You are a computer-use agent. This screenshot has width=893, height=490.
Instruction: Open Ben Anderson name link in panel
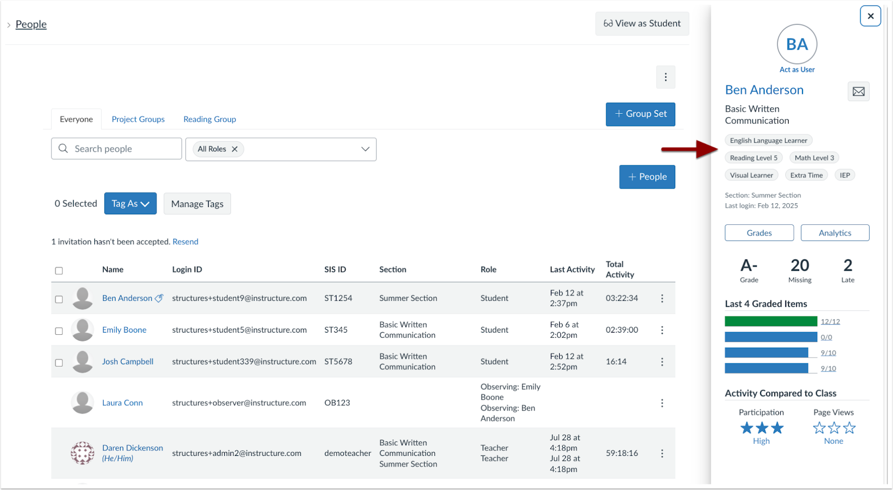(x=764, y=90)
